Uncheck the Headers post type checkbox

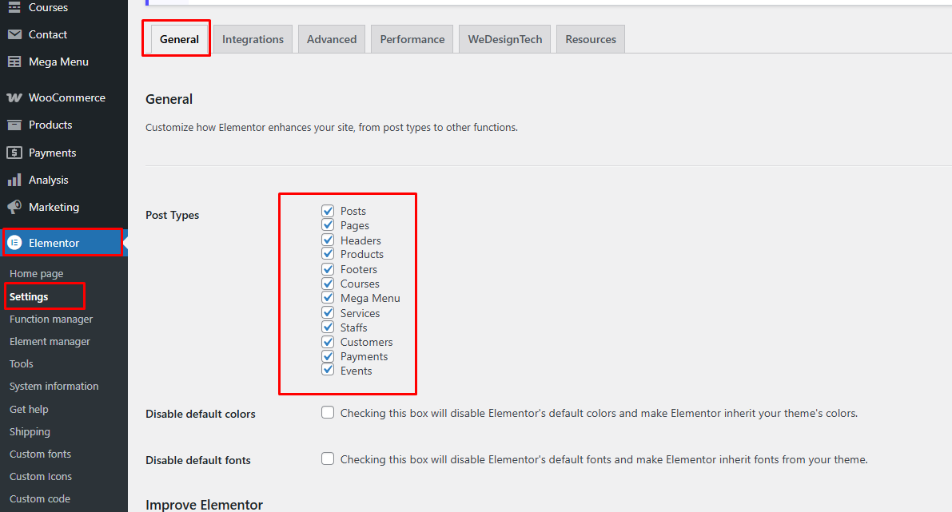click(328, 240)
